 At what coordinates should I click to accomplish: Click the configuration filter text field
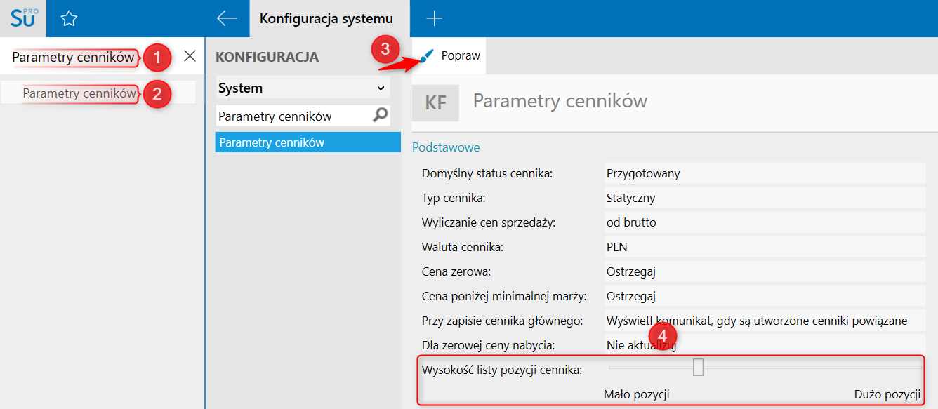[291, 116]
